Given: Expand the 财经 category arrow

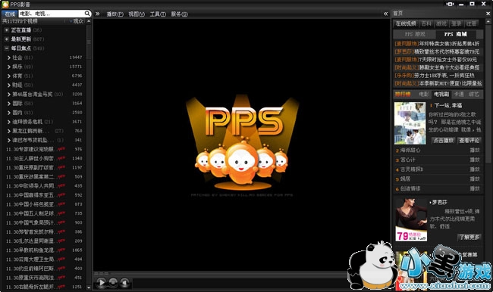Looking at the screenshot, I should pyautogui.click(x=9, y=85).
